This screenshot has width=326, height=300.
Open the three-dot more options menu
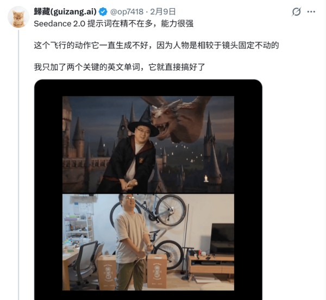[311, 12]
